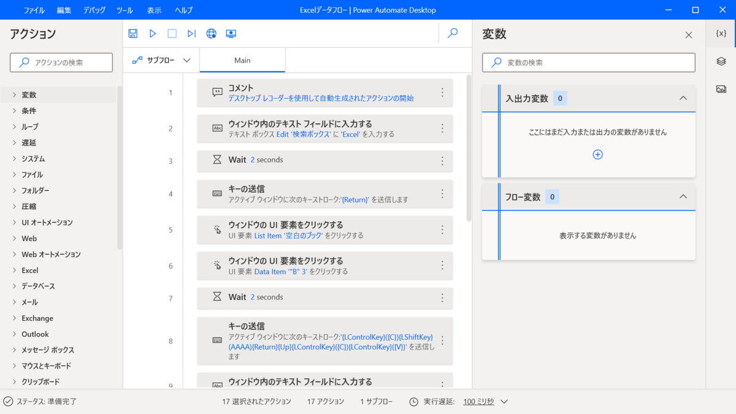This screenshot has width=736, height=414.
Task: Click the flow workspace vertical scrollbar
Action: point(469,147)
